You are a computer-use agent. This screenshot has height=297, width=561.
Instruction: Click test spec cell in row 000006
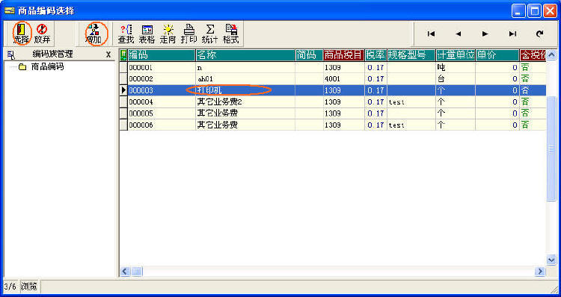(411, 125)
